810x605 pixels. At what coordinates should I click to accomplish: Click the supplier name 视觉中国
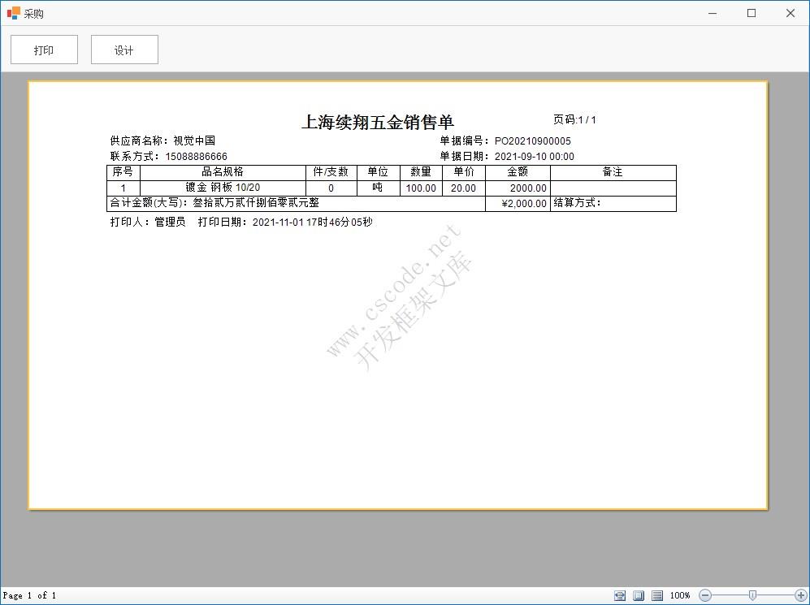click(x=193, y=140)
